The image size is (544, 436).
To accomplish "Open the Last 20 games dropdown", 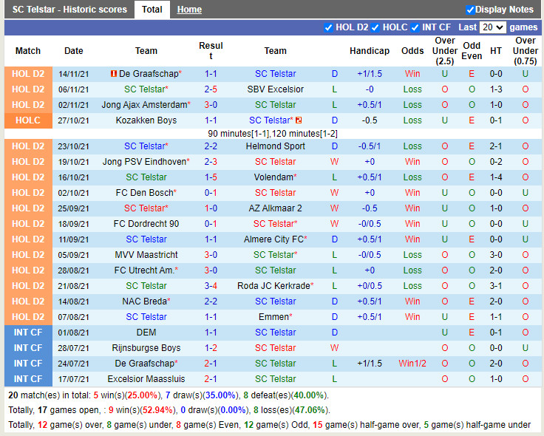I will tap(492, 27).
